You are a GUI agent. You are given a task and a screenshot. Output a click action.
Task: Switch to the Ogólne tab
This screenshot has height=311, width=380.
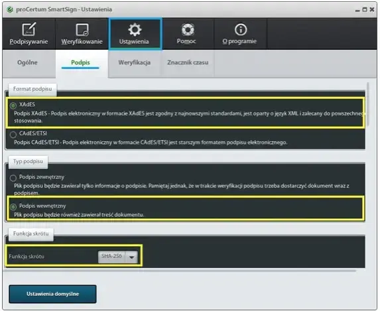point(27,62)
